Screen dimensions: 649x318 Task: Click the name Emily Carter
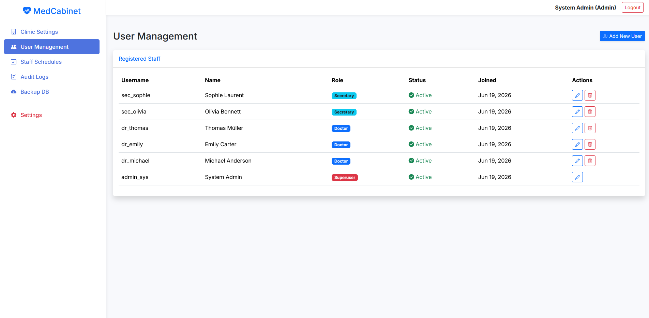click(x=221, y=145)
